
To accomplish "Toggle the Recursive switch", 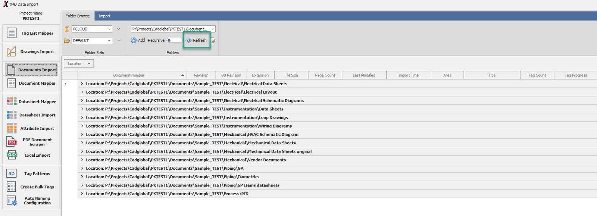I will (174, 40).
